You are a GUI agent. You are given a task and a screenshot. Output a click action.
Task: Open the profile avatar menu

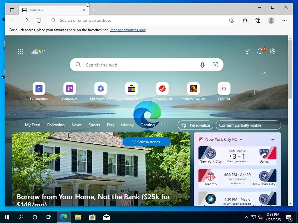tap(271, 20)
